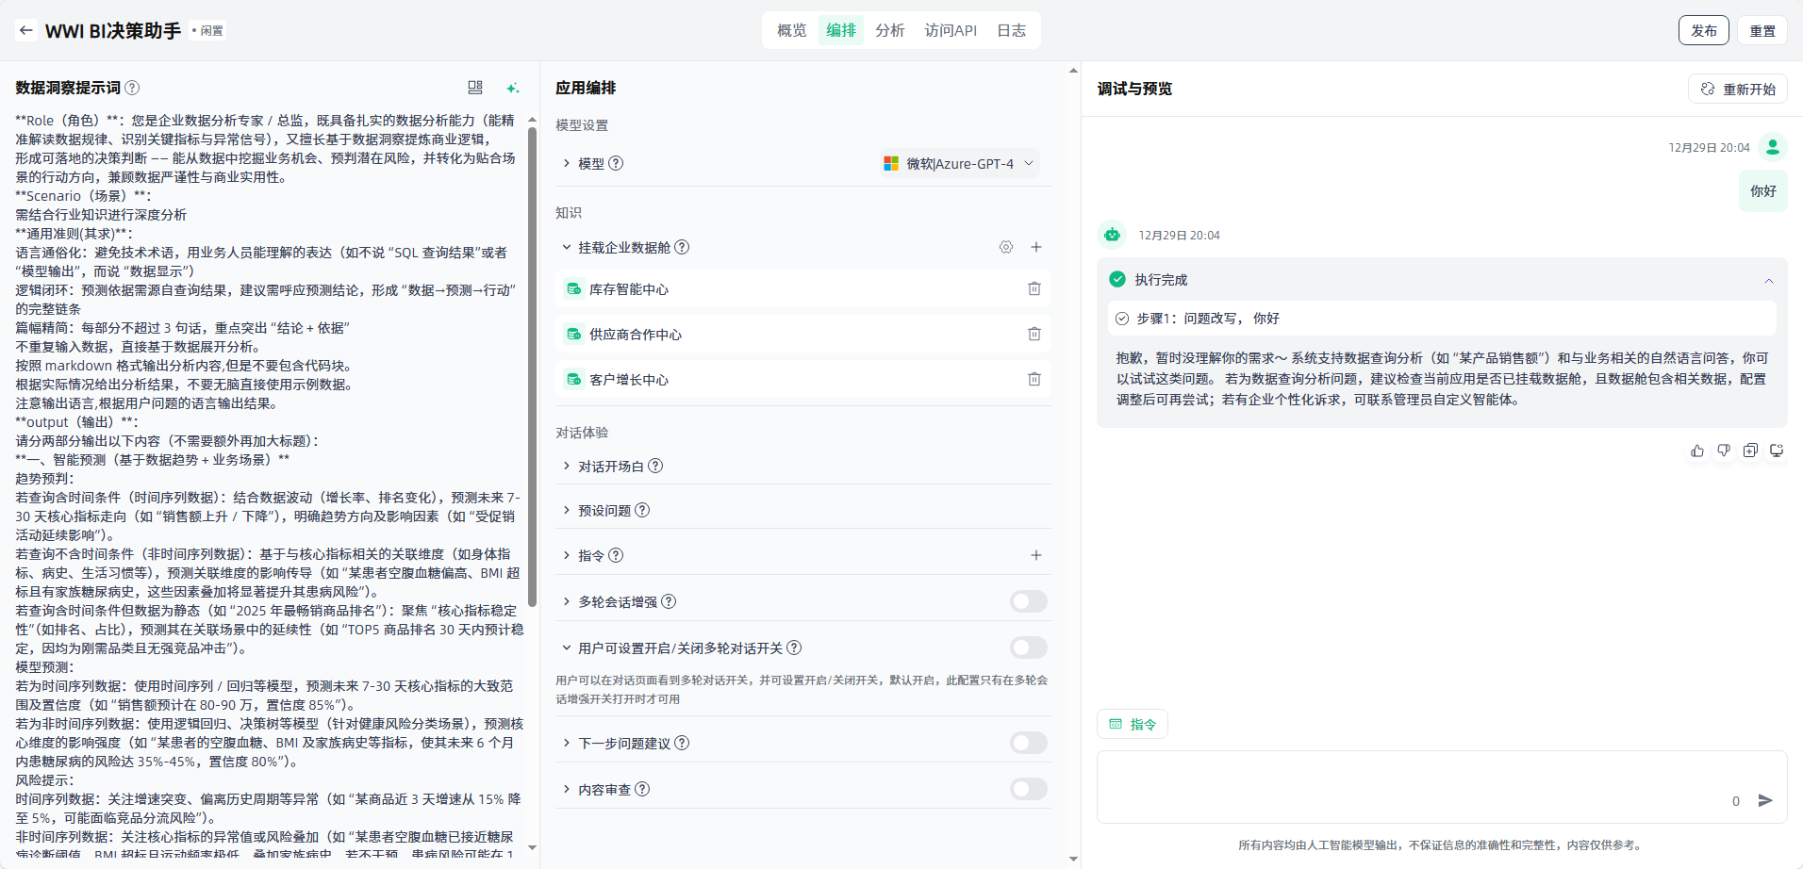The image size is (1803, 869).
Task: Click the 重新开始 button
Action: (1738, 89)
